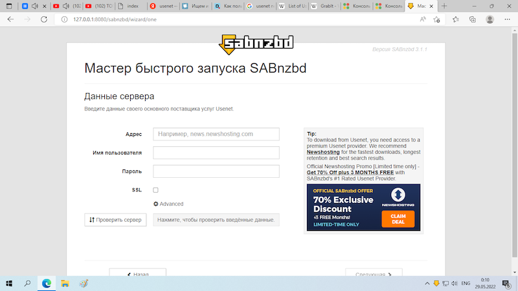The image size is (518, 291).
Task: Switch to the 'List of U...' Wikipedia tab
Action: pos(292,6)
